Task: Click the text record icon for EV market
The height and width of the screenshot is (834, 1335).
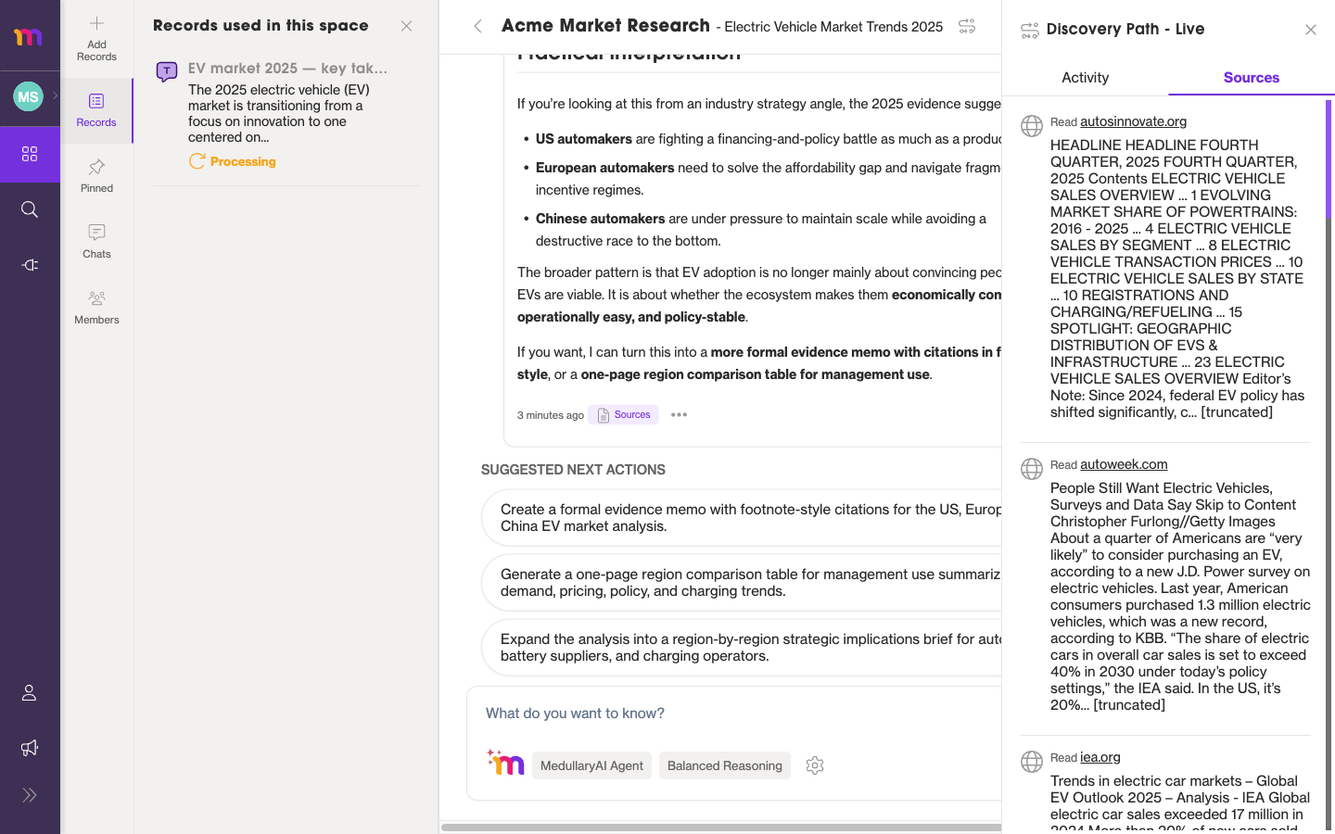Action: (167, 71)
